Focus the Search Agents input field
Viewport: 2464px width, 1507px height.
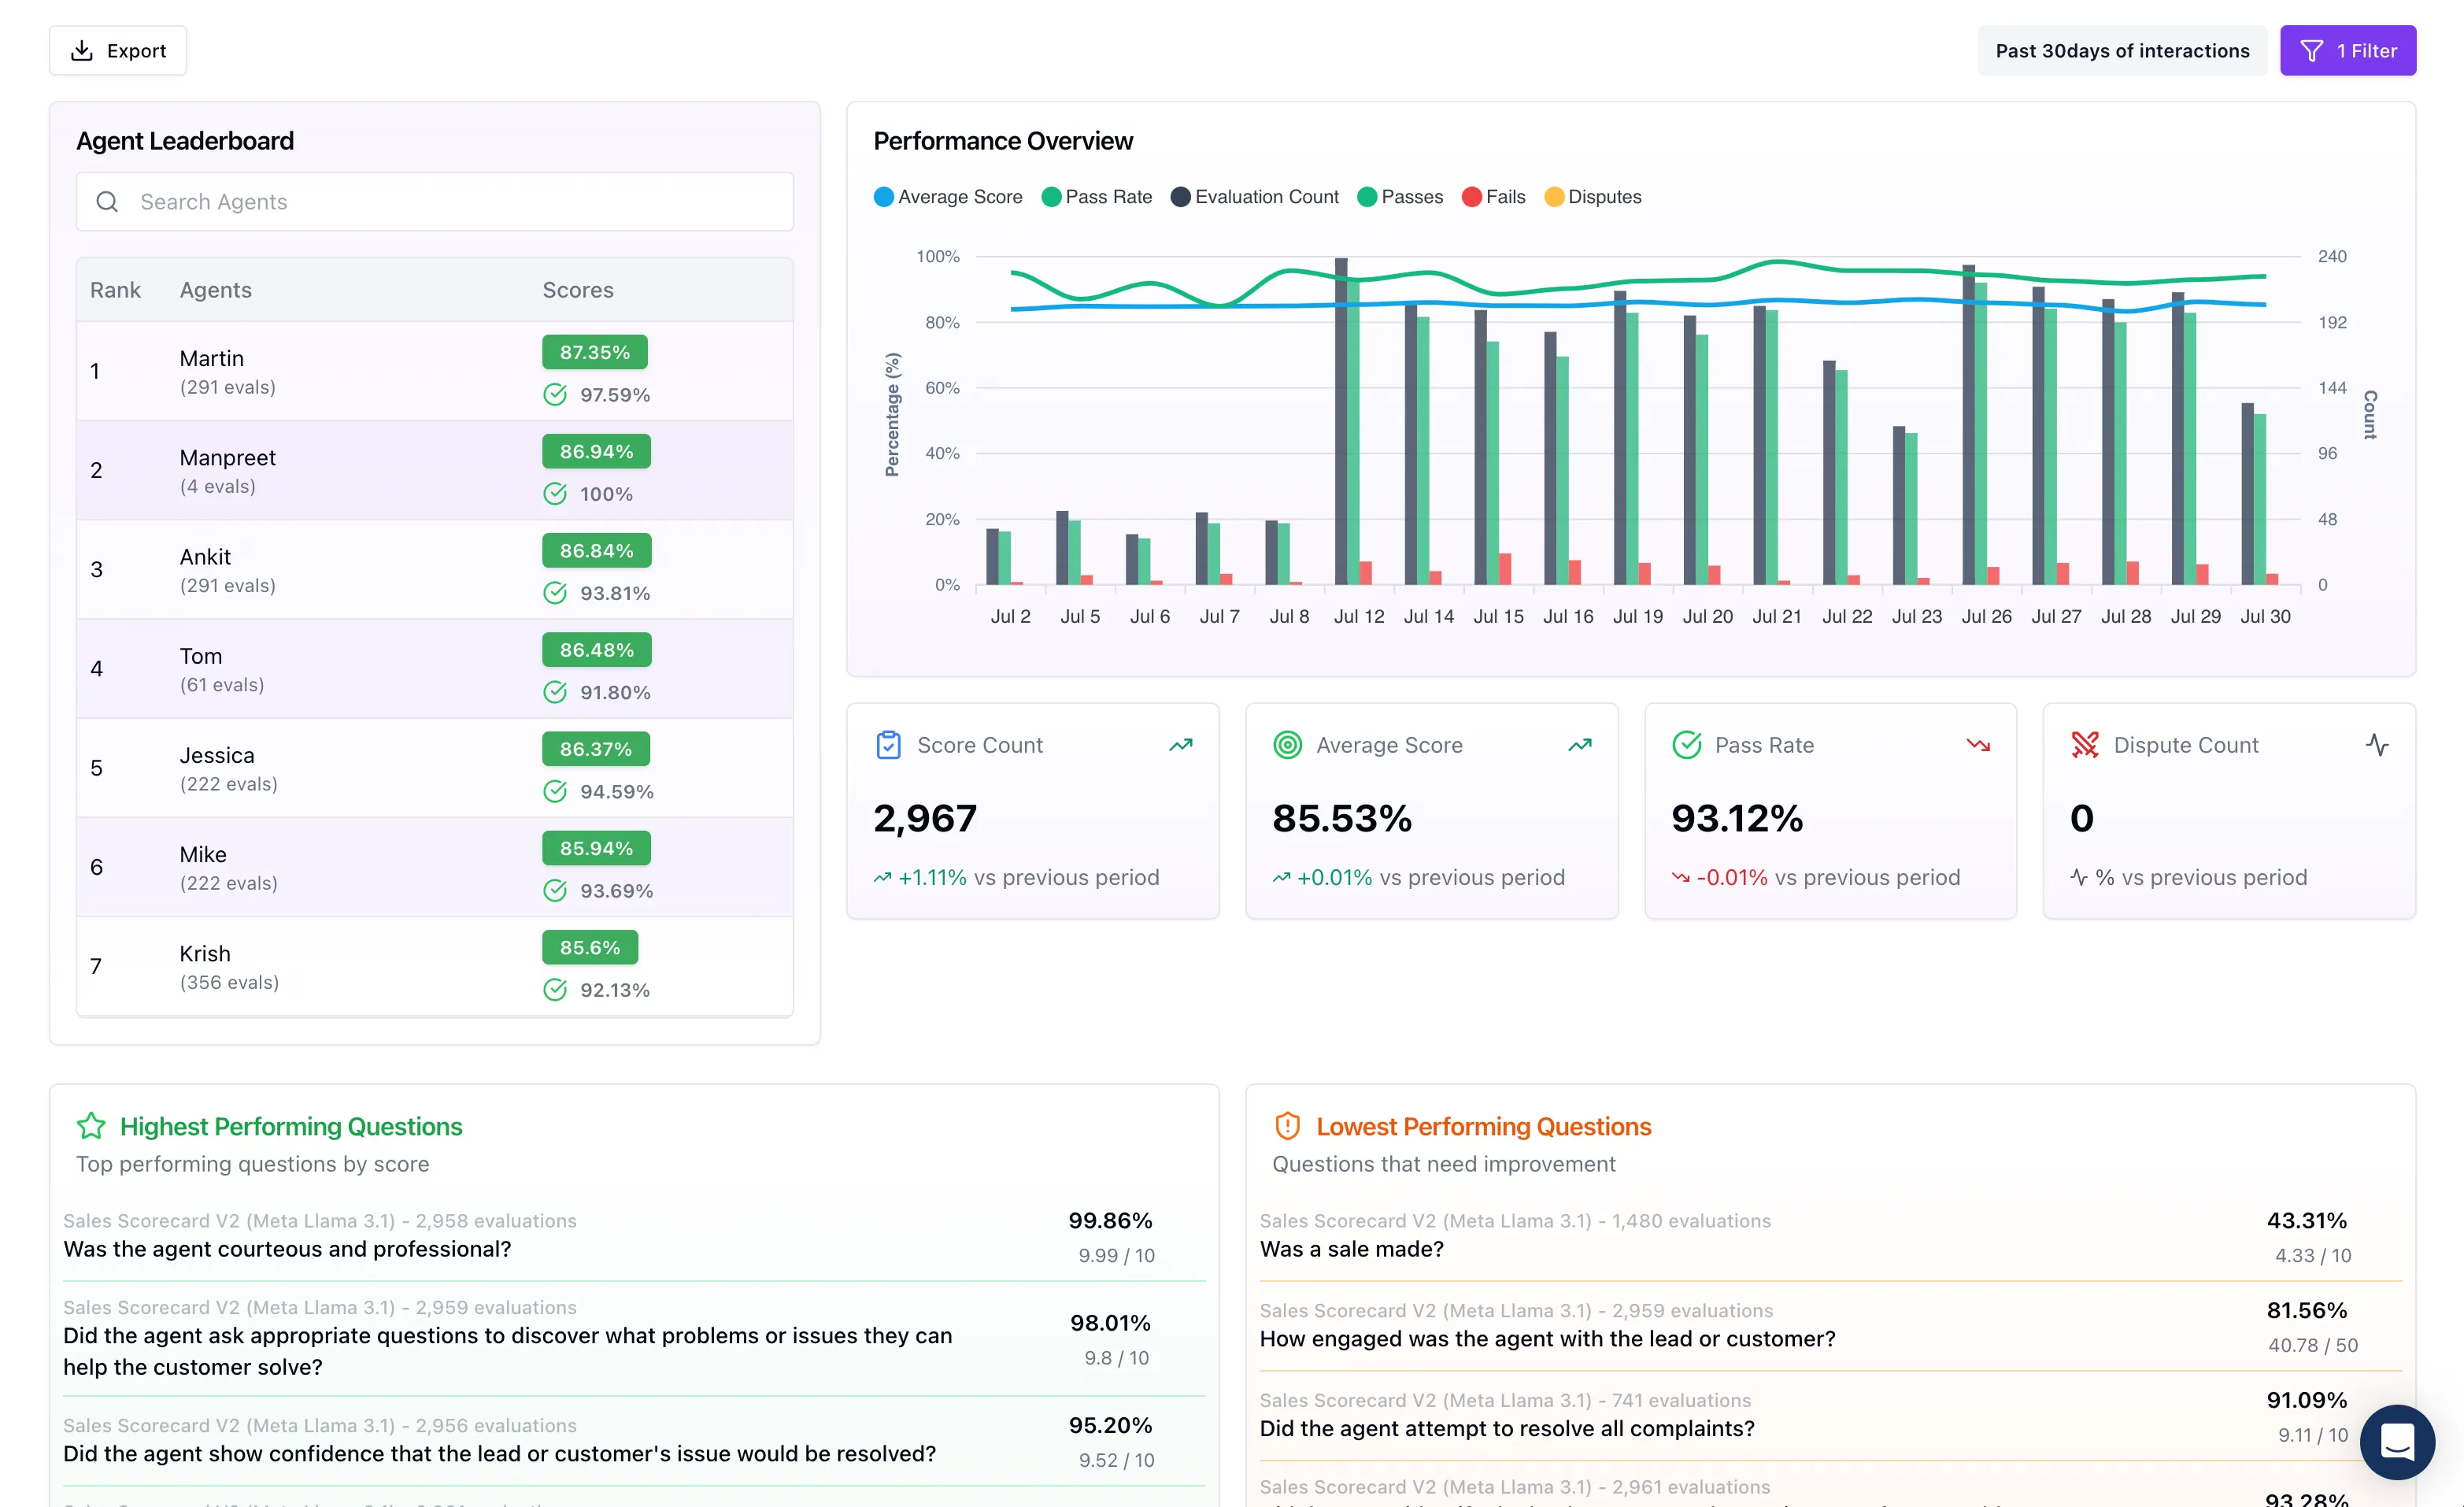tap(435, 202)
